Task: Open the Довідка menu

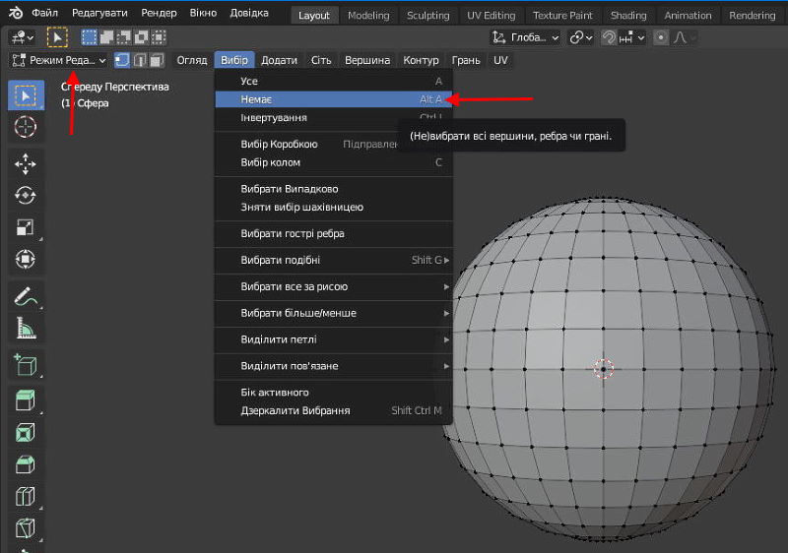Action: (x=249, y=13)
